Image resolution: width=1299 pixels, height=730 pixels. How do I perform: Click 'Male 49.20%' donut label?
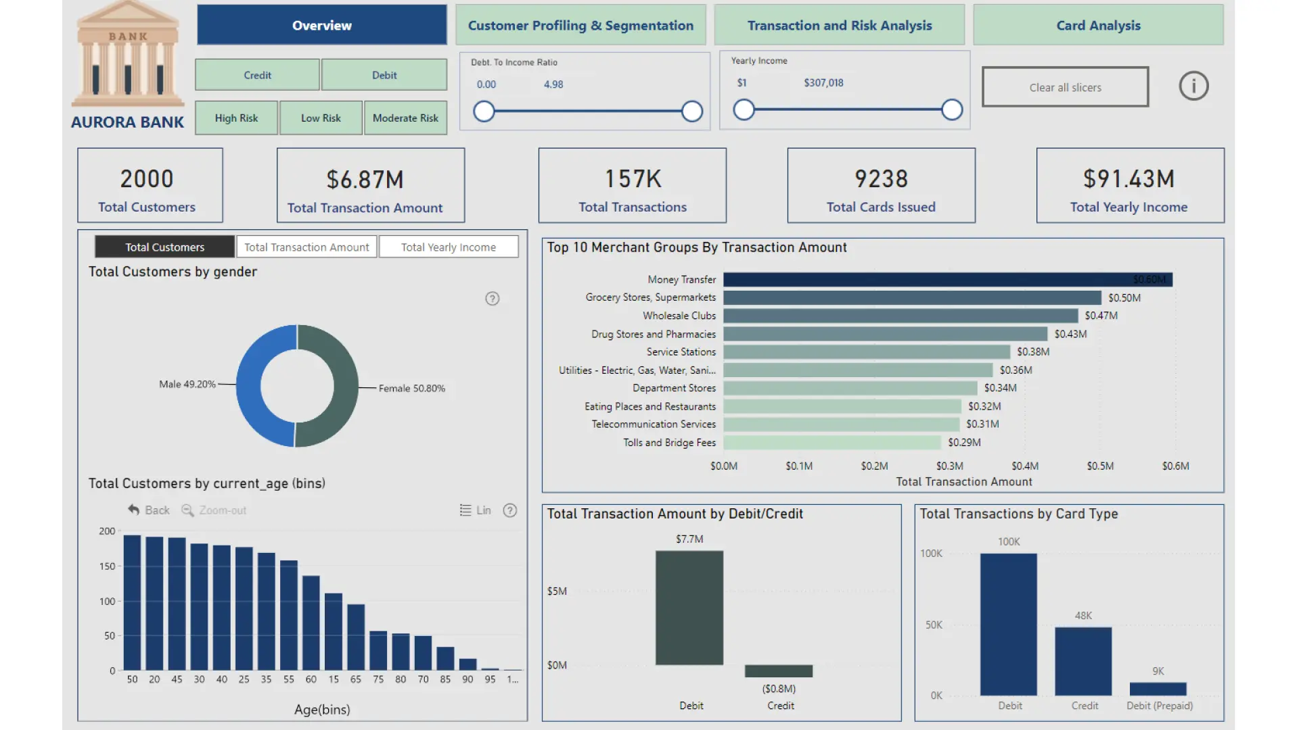tap(187, 384)
